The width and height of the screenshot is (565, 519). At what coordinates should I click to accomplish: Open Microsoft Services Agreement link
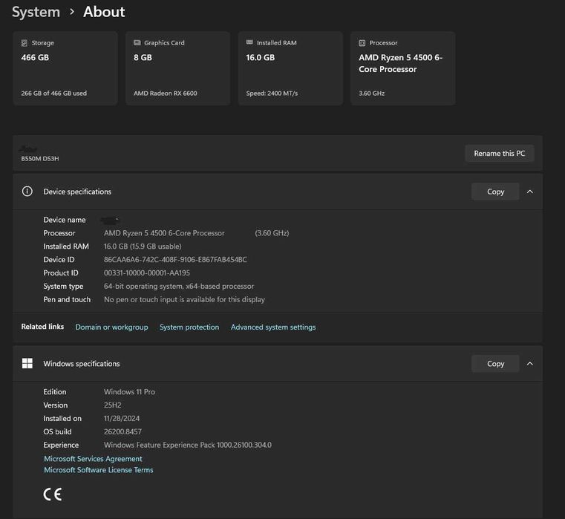click(x=93, y=459)
